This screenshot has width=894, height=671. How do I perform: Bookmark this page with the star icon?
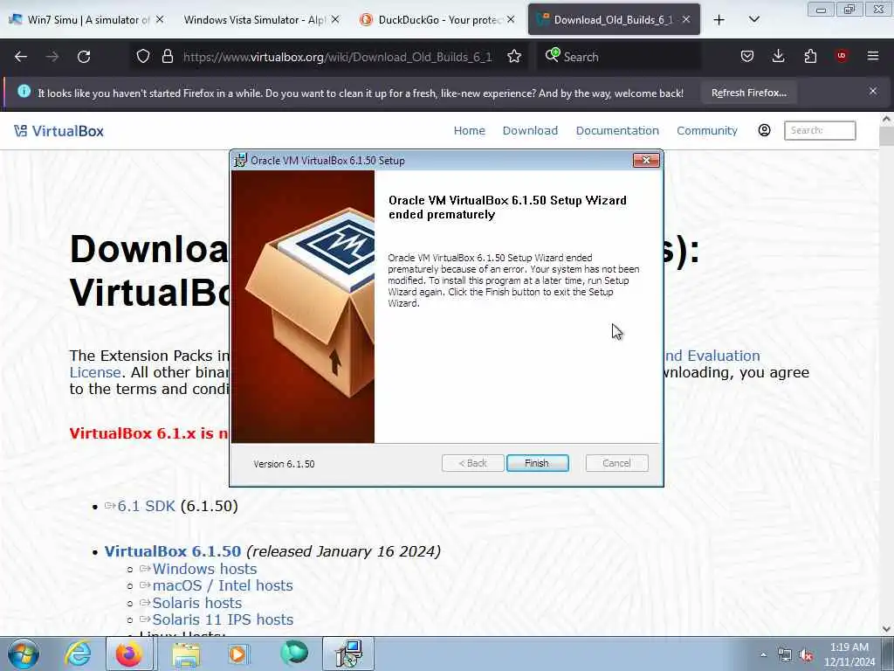[514, 57]
